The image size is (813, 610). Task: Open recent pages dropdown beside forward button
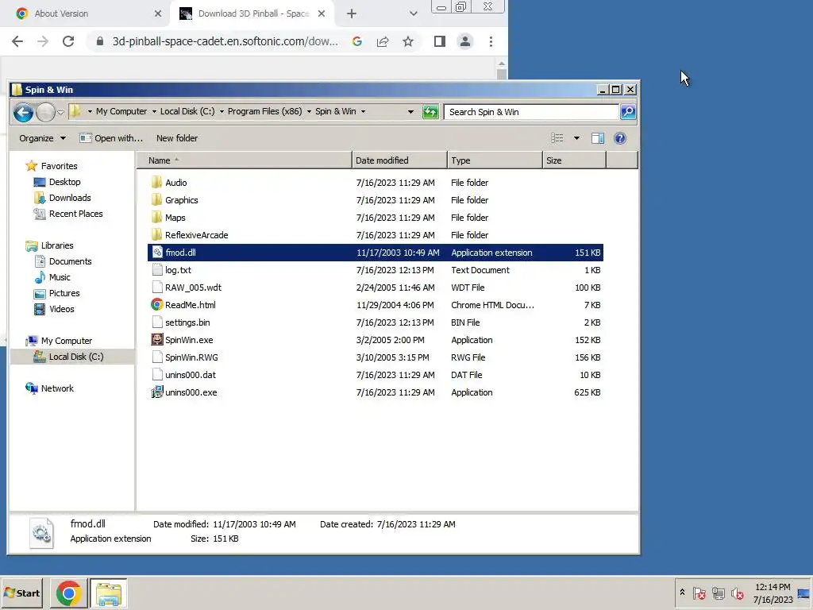tap(60, 112)
